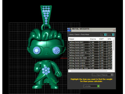Viewport: 125px width, 94px height.
Task: Toggle the GV library switch
Action: 104,35
